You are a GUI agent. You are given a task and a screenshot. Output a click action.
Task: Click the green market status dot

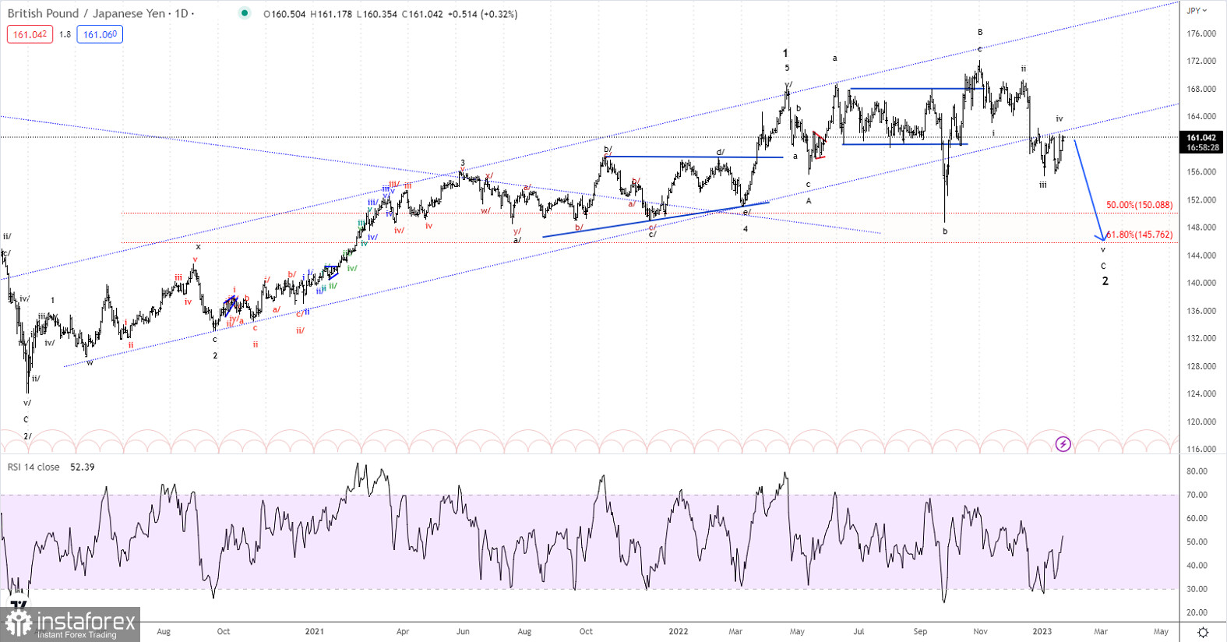pos(245,13)
